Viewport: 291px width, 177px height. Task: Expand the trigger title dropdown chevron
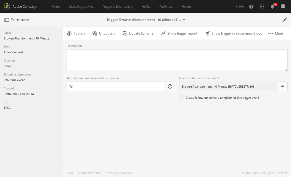pos(184,20)
